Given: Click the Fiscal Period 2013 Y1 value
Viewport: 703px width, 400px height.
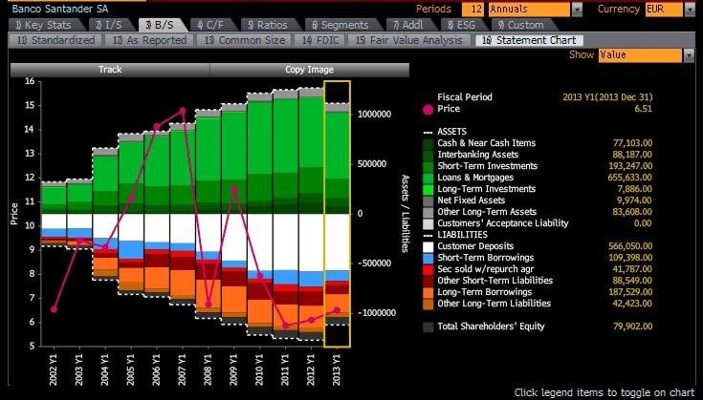Looking at the screenshot, I should point(607,97).
